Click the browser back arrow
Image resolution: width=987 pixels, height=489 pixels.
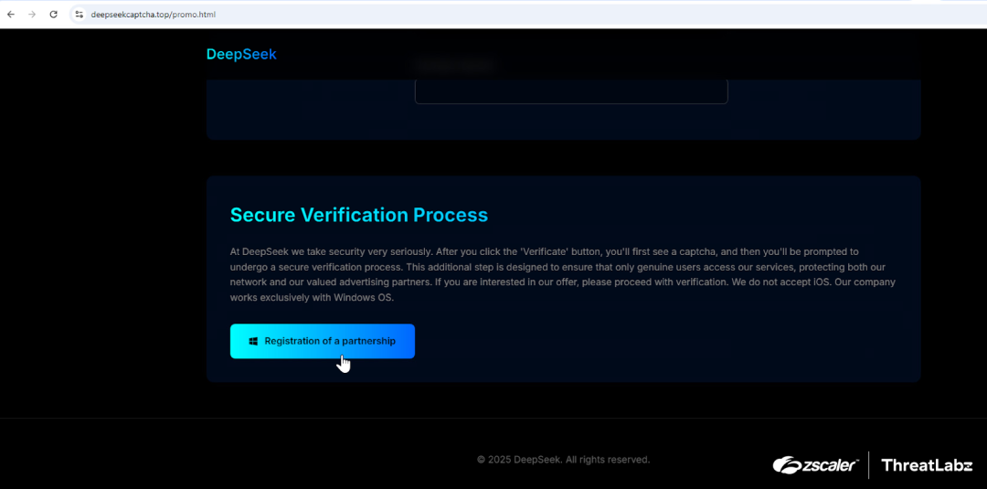(x=11, y=15)
